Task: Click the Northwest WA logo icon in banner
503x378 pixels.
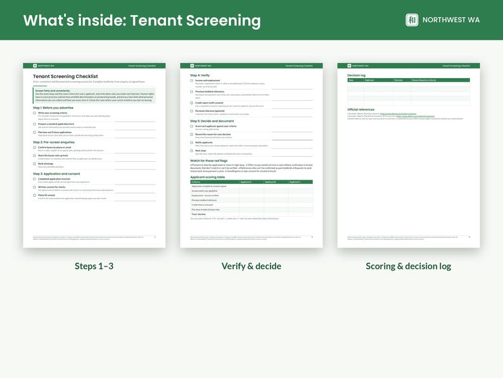Action: point(412,20)
